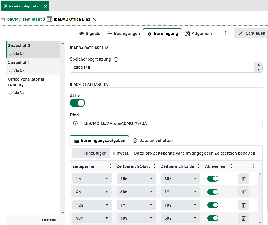268x225 pixels.
Task: Open the Zeitspanne column options menu
Action: coord(110,166)
